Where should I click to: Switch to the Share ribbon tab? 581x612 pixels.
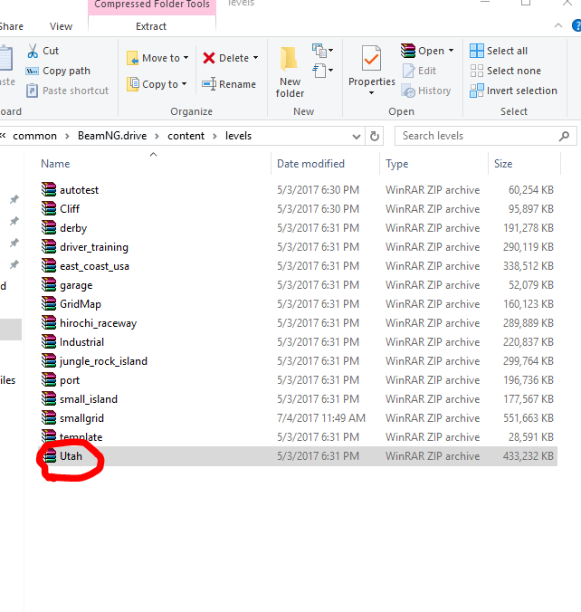pos(12,26)
